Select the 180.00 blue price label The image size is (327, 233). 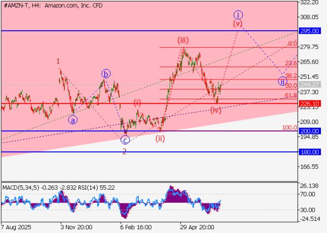coord(309,152)
